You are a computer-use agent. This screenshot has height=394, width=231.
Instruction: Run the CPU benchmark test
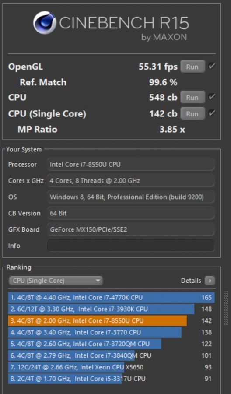point(192,98)
